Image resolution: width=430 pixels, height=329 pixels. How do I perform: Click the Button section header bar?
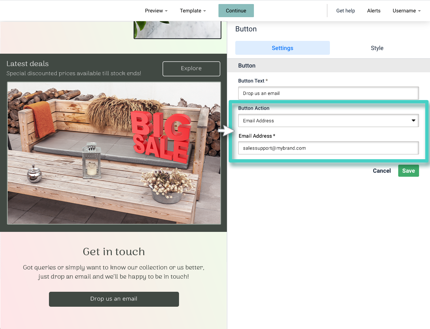pos(328,65)
